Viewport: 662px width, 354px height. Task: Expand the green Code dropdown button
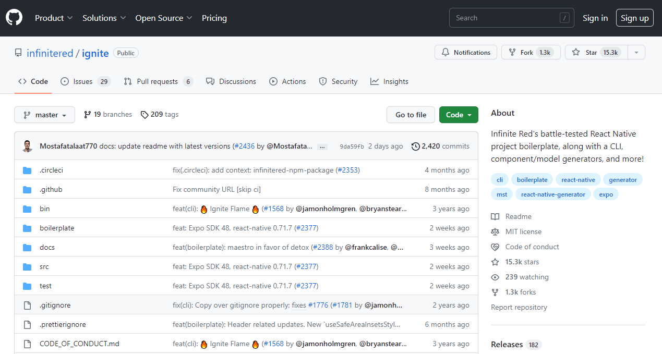click(459, 115)
